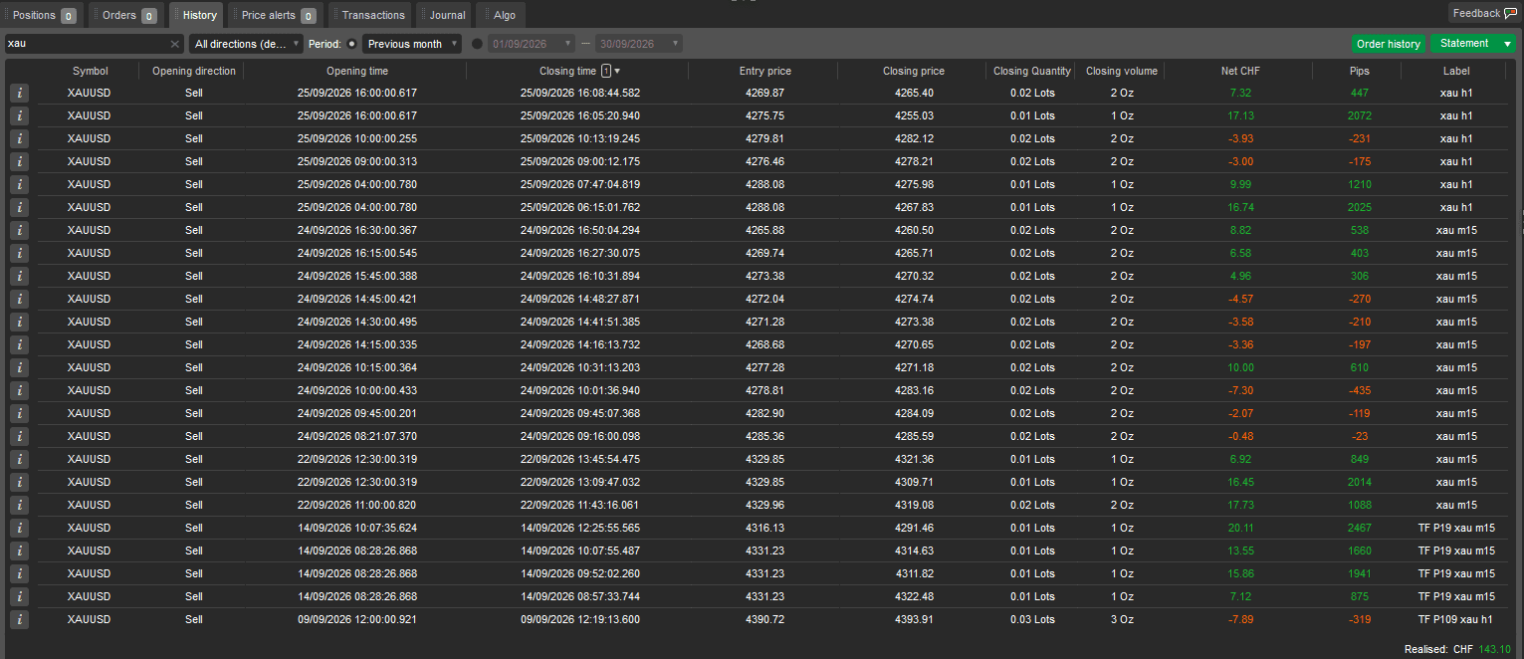Open info for trade closed 24/09/2026 14:48:27
Screen dimensions: 1524x659
[x=19, y=299]
